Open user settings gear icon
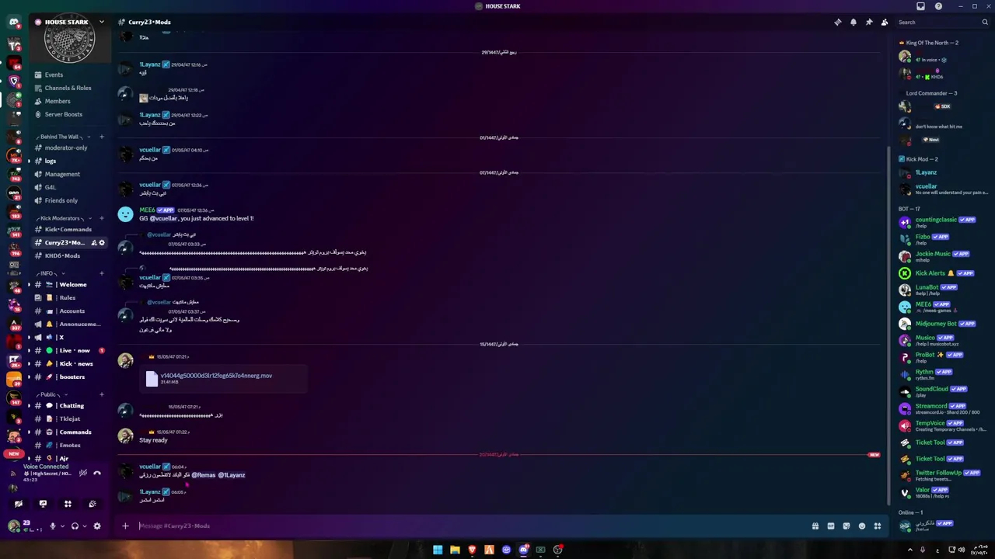995x559 pixels. [97, 526]
